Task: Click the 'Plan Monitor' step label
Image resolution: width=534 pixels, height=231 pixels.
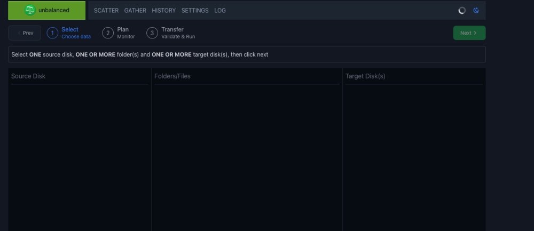Action: pos(126,33)
